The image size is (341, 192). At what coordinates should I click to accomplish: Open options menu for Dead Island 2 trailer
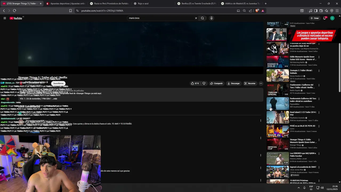click(x=319, y=113)
